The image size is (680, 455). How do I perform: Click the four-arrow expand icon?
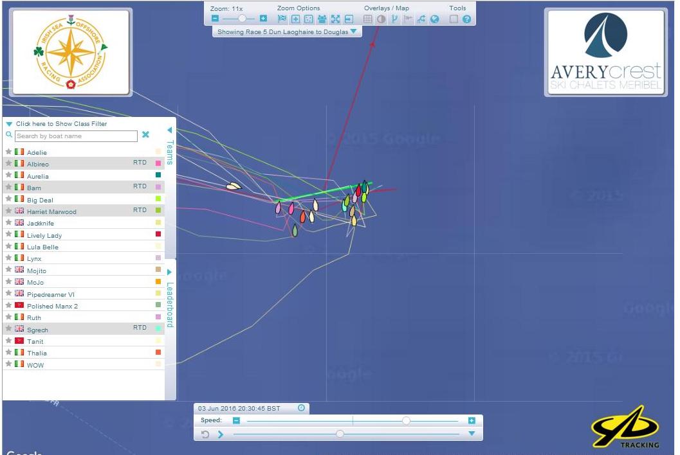click(335, 19)
